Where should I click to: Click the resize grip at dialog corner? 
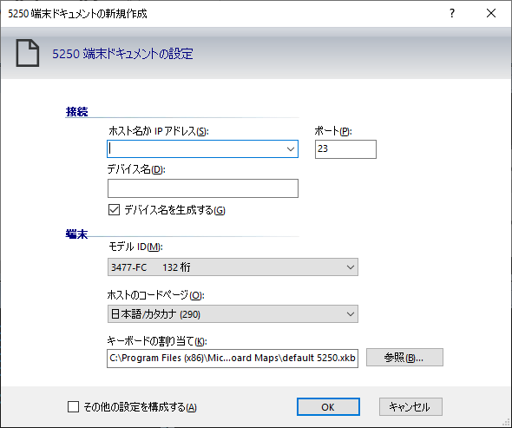click(507, 423)
